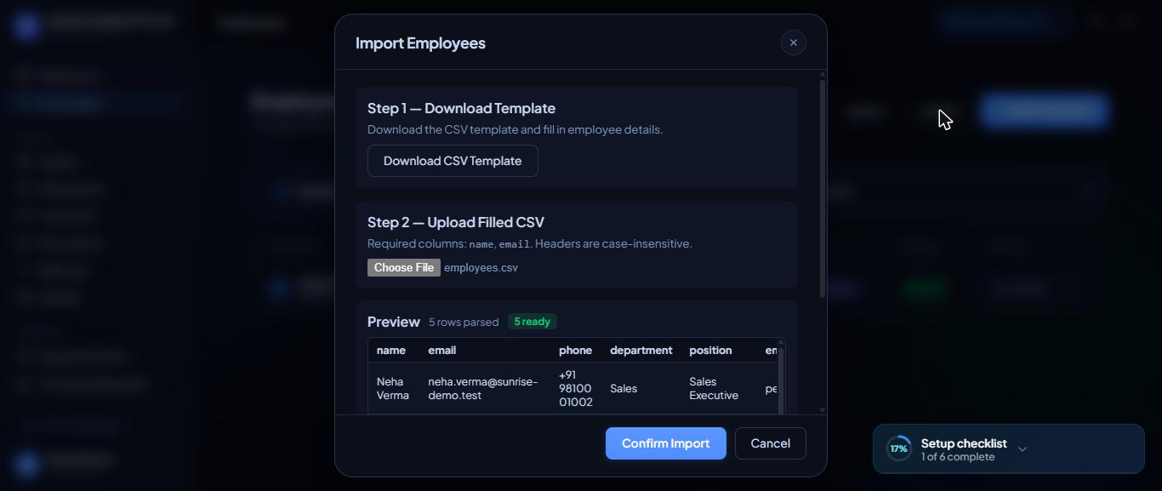
Task: Click 'employees.csv' file name
Action: tap(481, 267)
